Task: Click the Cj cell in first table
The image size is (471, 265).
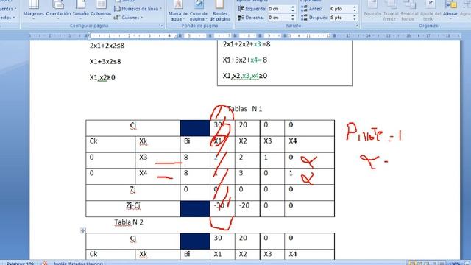Action: point(133,128)
